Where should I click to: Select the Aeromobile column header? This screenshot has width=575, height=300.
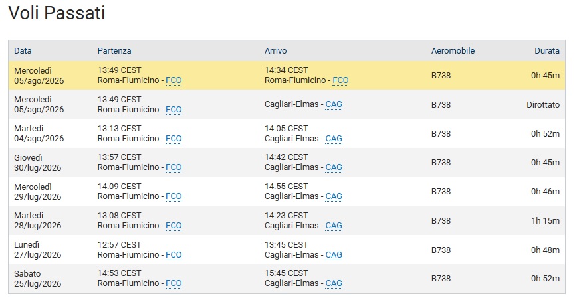[x=453, y=51]
